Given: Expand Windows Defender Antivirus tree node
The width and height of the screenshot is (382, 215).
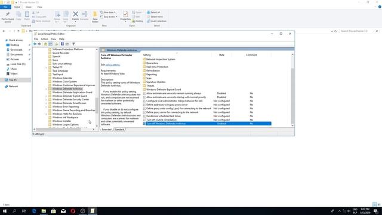Looking at the screenshot, I should click(x=46, y=89).
